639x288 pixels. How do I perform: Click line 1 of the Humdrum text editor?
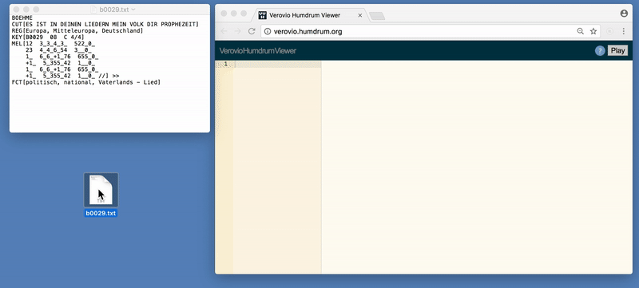point(278,65)
